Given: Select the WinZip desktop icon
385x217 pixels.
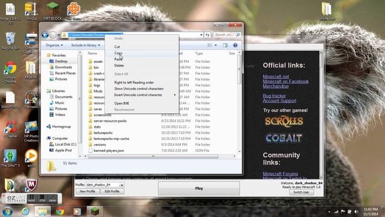Looking at the screenshot, I should pos(31,11).
